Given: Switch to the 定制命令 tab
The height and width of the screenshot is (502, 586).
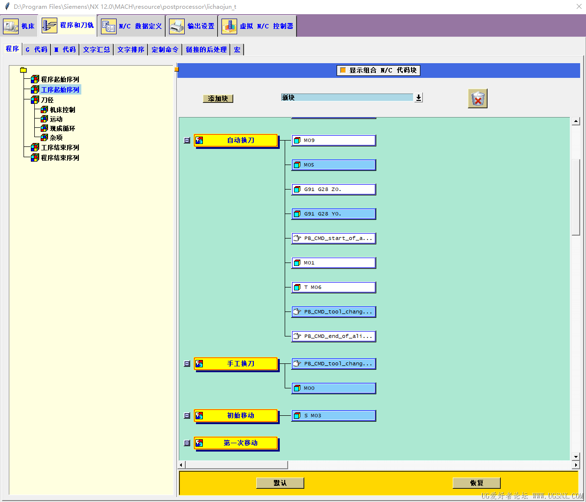Looking at the screenshot, I should (x=165, y=49).
